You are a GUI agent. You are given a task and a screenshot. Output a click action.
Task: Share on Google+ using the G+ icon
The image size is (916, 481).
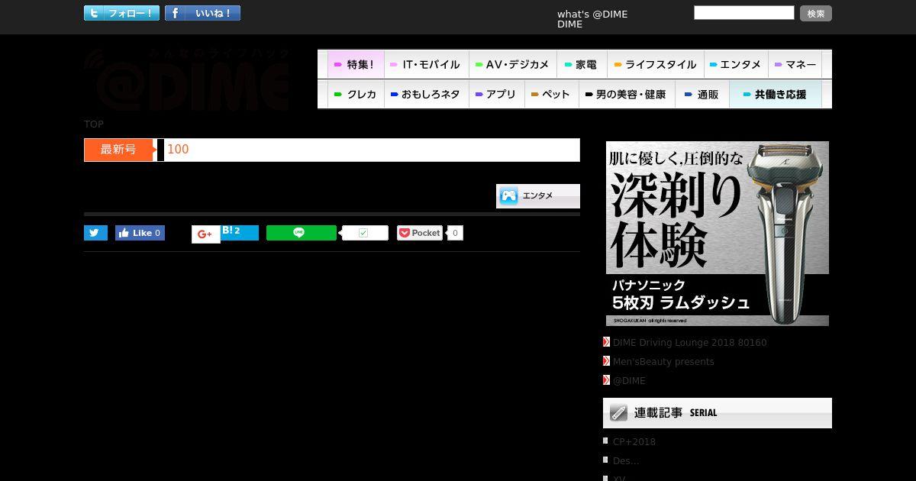click(x=205, y=234)
